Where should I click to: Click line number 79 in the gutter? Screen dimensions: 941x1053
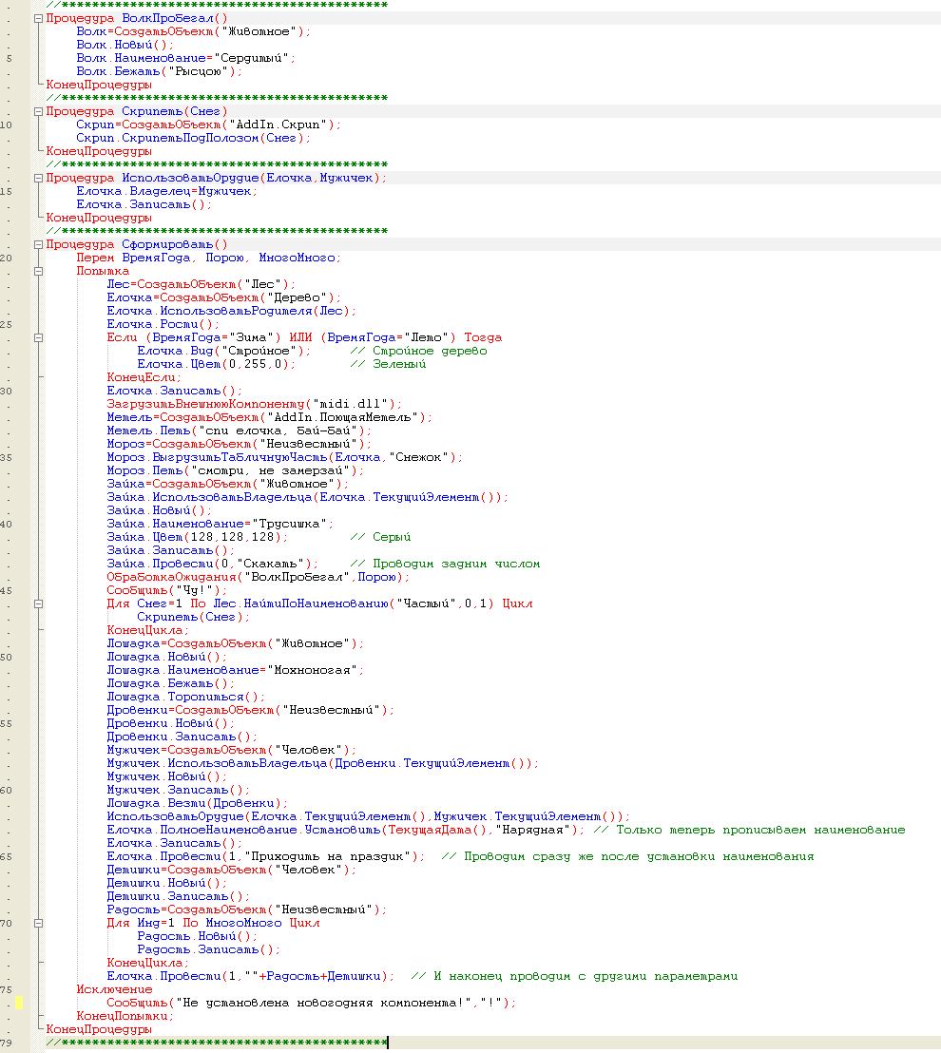8,1043
